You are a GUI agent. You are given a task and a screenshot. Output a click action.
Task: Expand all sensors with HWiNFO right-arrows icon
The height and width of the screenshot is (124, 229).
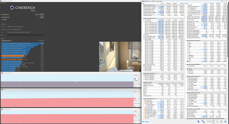point(143,122)
